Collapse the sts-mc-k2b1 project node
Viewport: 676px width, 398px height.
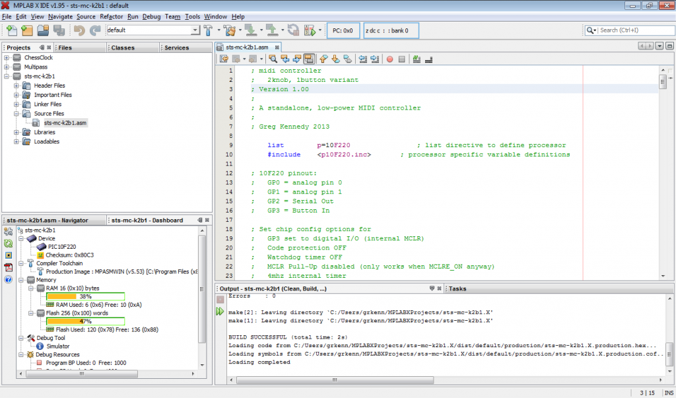coord(7,77)
